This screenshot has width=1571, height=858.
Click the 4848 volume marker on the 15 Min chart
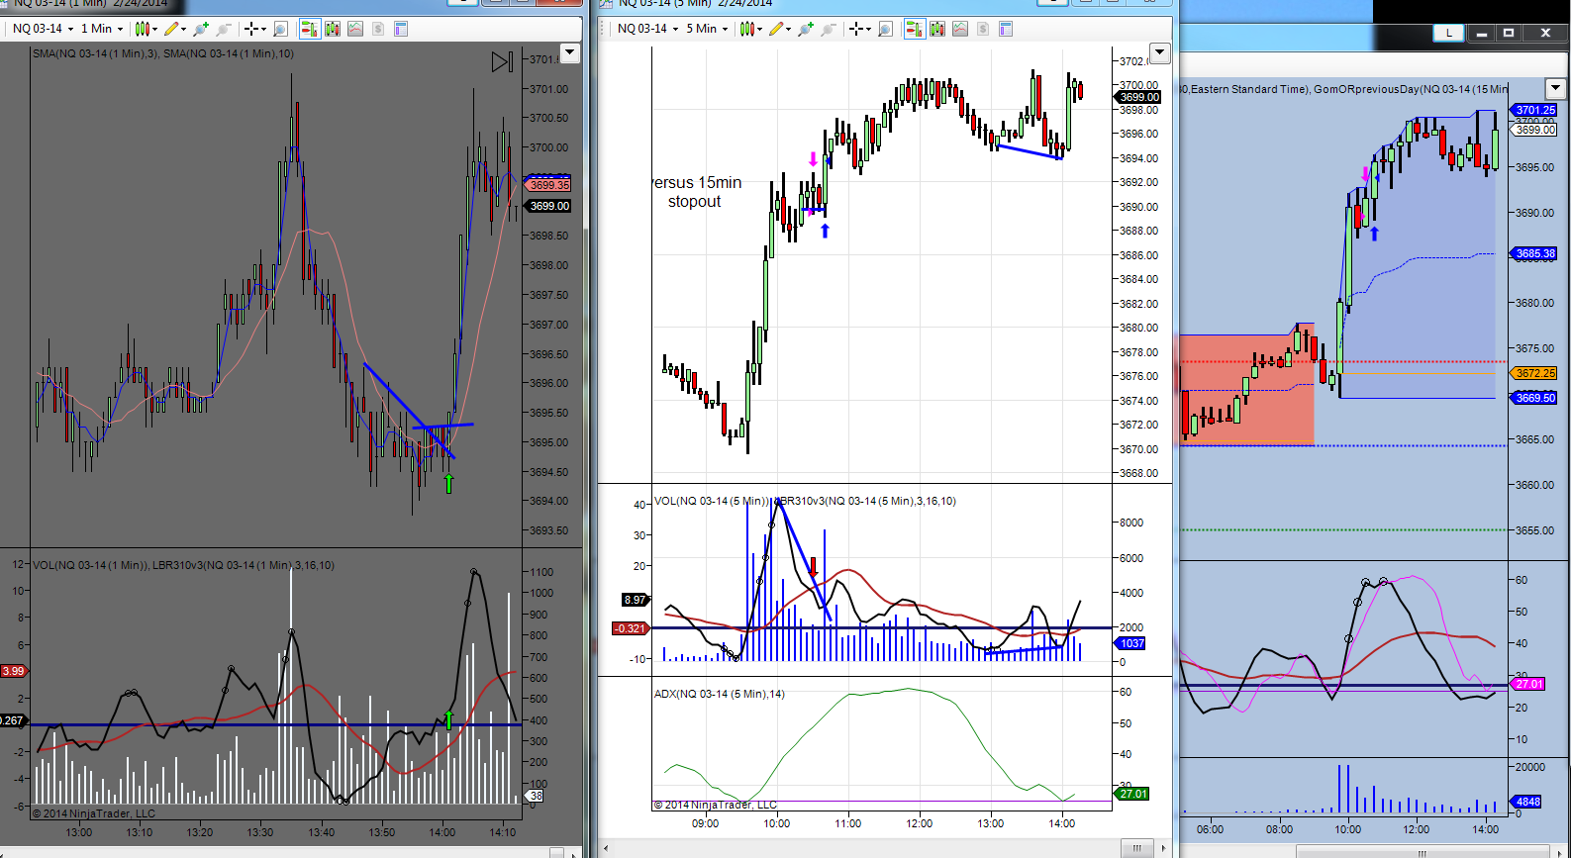click(1527, 802)
